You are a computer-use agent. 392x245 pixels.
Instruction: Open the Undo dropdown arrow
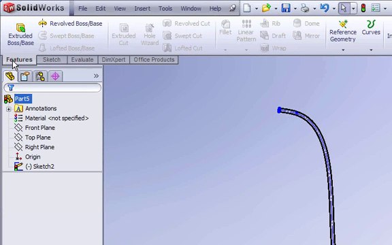334,8
